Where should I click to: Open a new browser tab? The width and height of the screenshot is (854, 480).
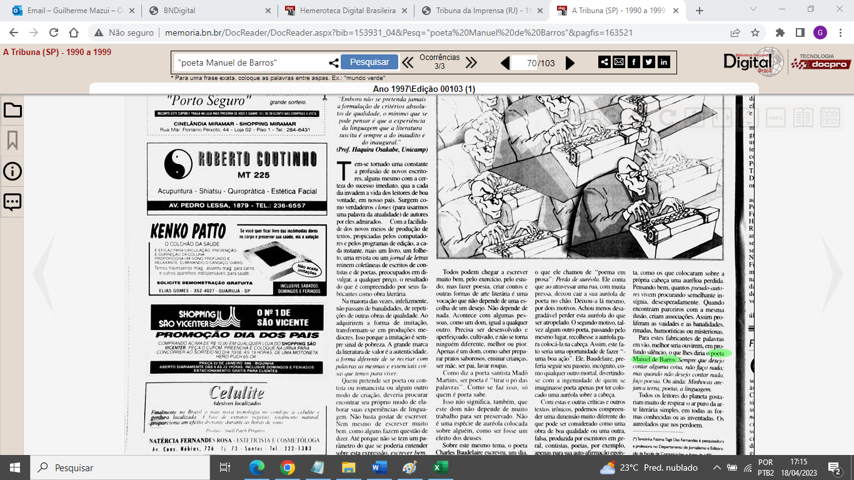(x=699, y=11)
